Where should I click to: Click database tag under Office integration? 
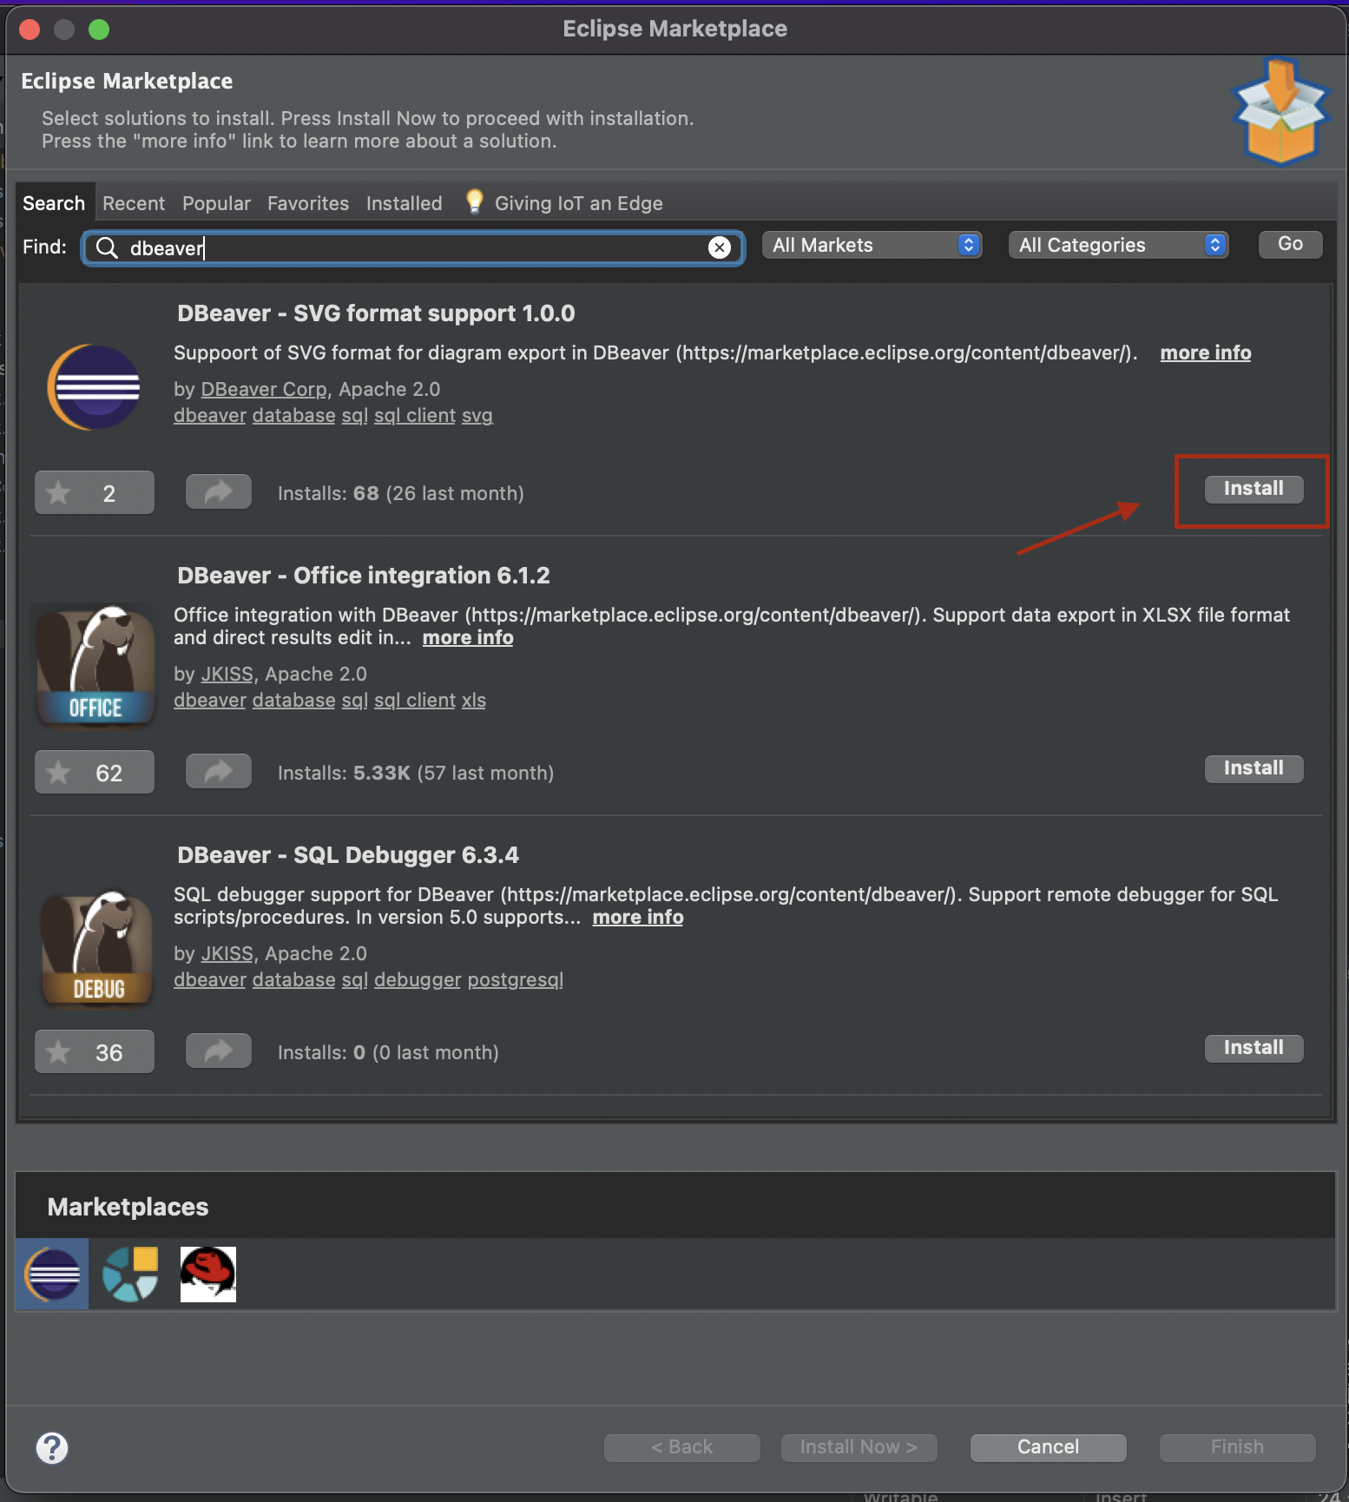click(294, 701)
